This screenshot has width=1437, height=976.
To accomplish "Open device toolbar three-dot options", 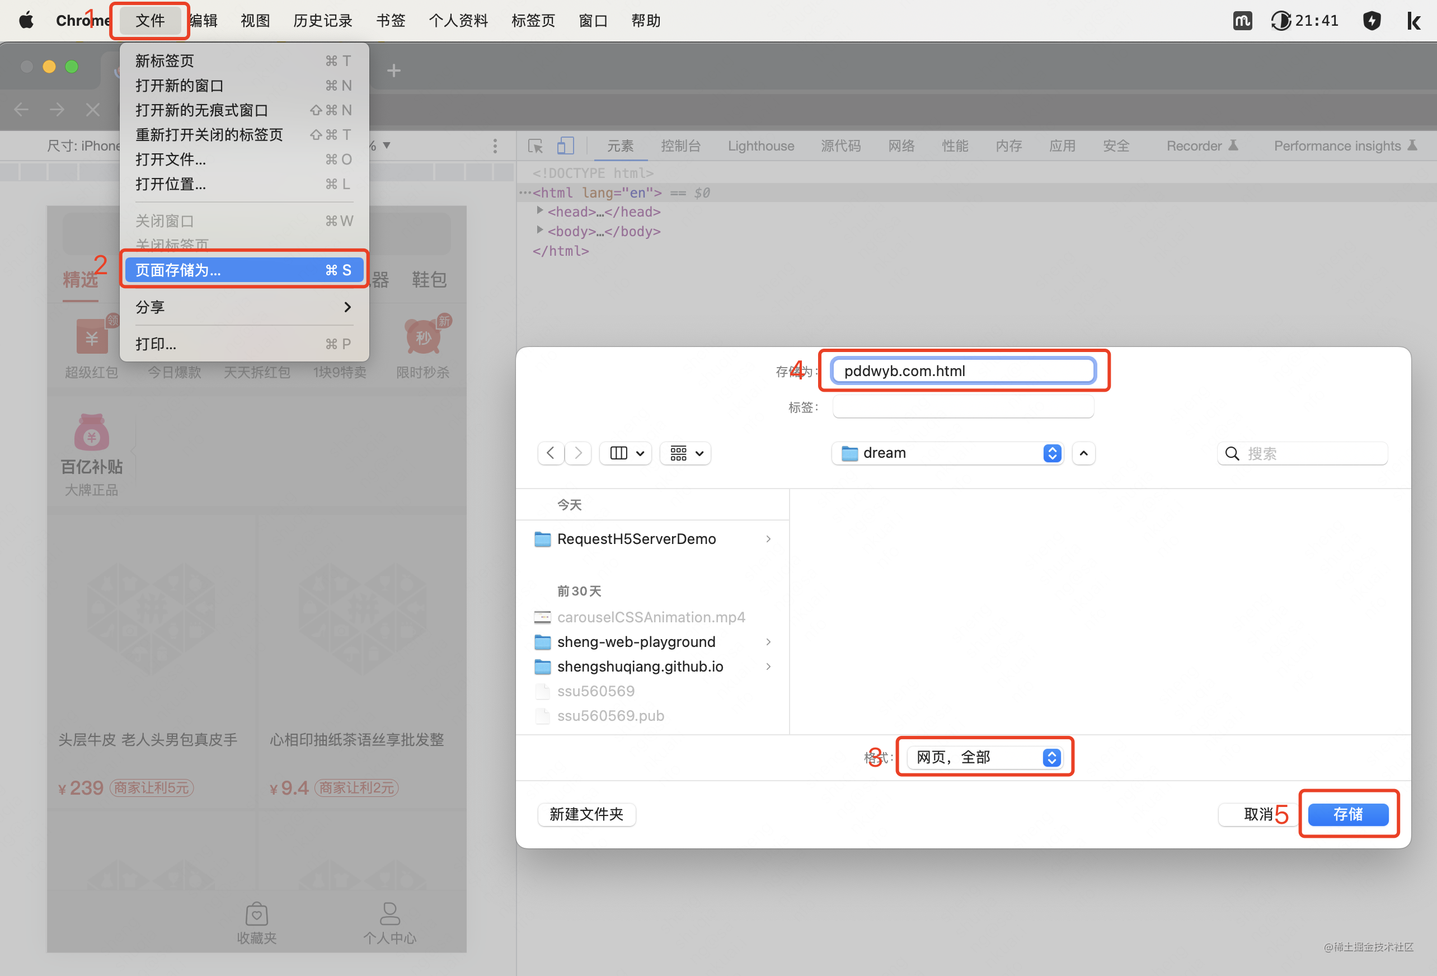I will 495,146.
